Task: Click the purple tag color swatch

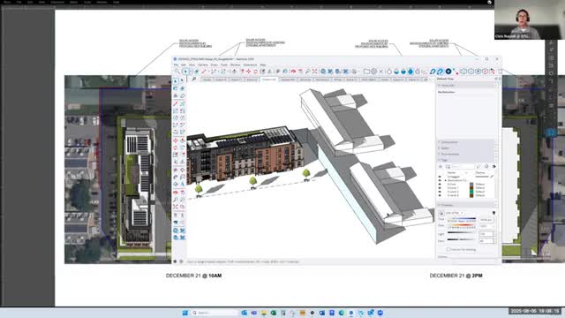Action: click(471, 185)
